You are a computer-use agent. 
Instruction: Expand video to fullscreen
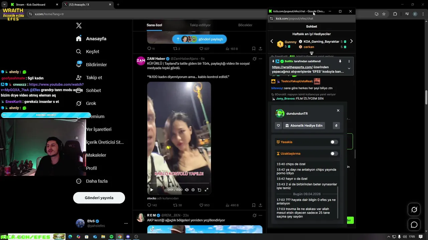pos(206,190)
